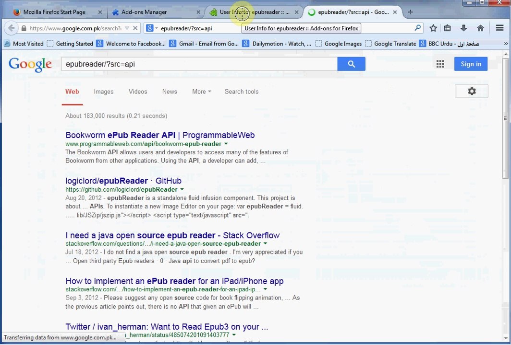Switch to User Info for epubreader tab
The height and width of the screenshot is (345, 511).
[x=254, y=12]
